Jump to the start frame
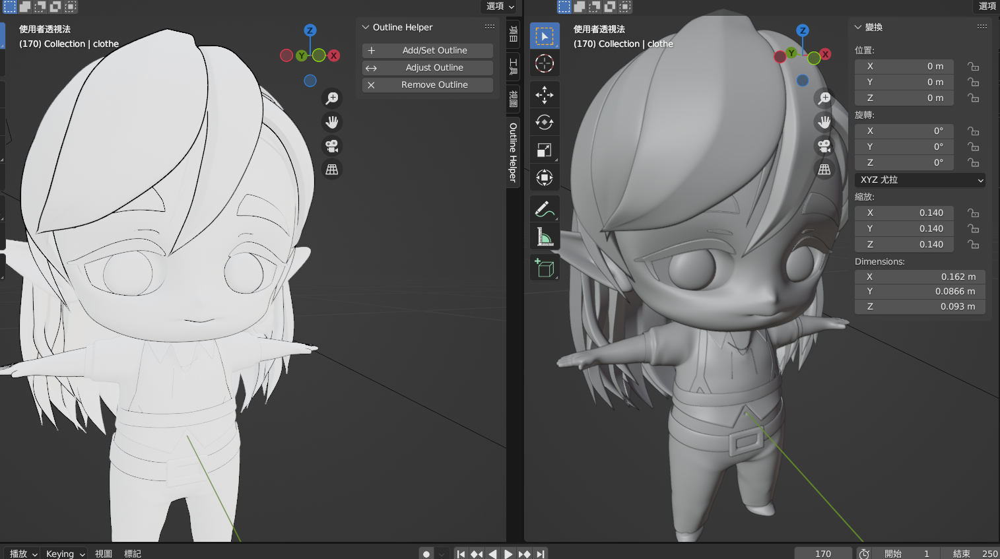Image resolution: width=1000 pixels, height=559 pixels. pos(461,554)
